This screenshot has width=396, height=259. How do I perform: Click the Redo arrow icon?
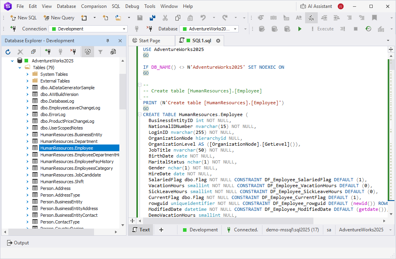pyautogui.click(x=225, y=18)
